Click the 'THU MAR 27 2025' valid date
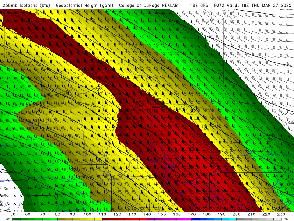The height and width of the screenshot is (221, 294). (x=272, y=6)
